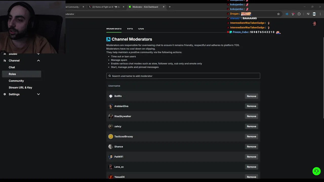Open a new browser tab
Screen dimensions: 324x182
pos(170,7)
